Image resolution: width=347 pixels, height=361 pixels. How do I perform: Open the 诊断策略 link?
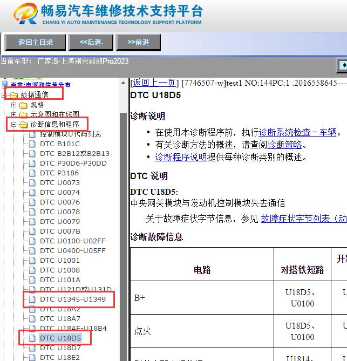284,145
